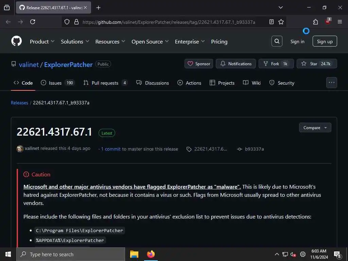Click the Releases breadcrumb link
Viewport: 348px width, 261px height.
coord(19,103)
